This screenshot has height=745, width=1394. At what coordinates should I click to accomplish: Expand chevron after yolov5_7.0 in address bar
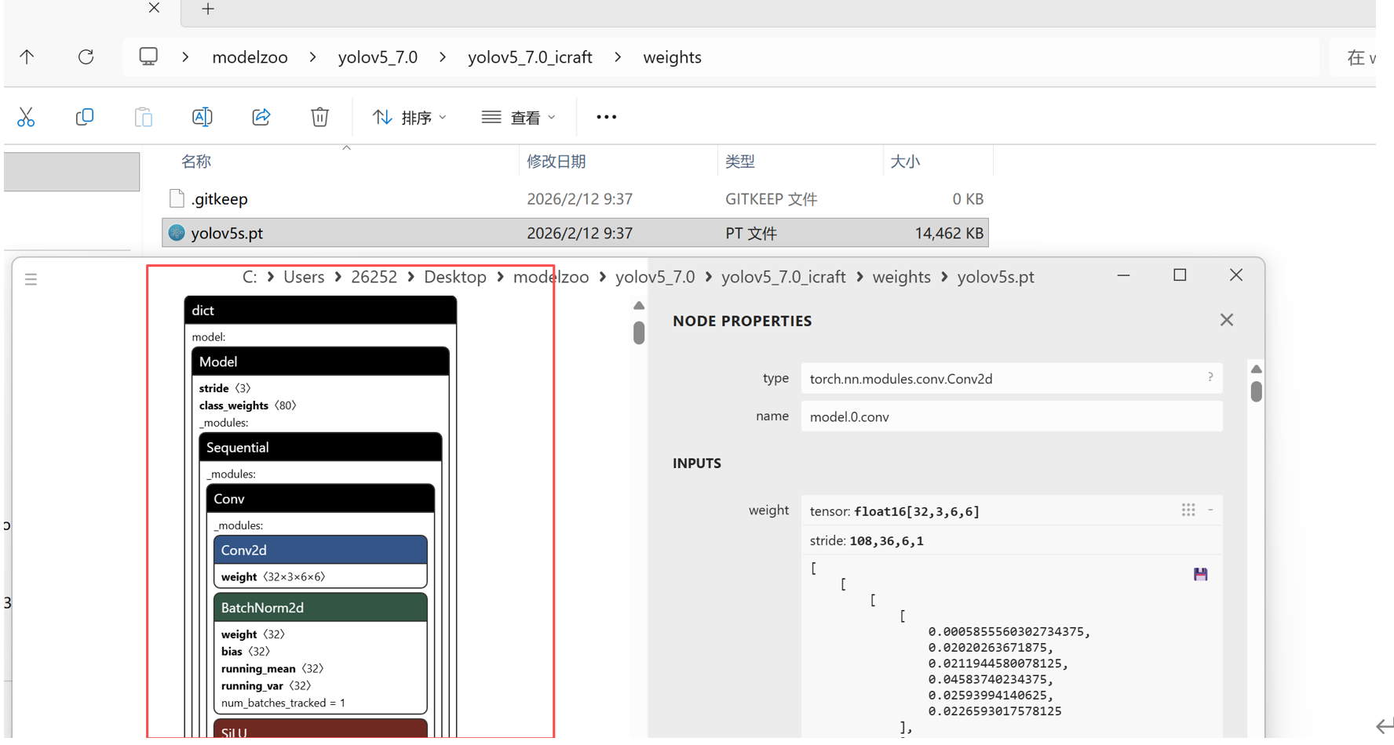point(443,57)
